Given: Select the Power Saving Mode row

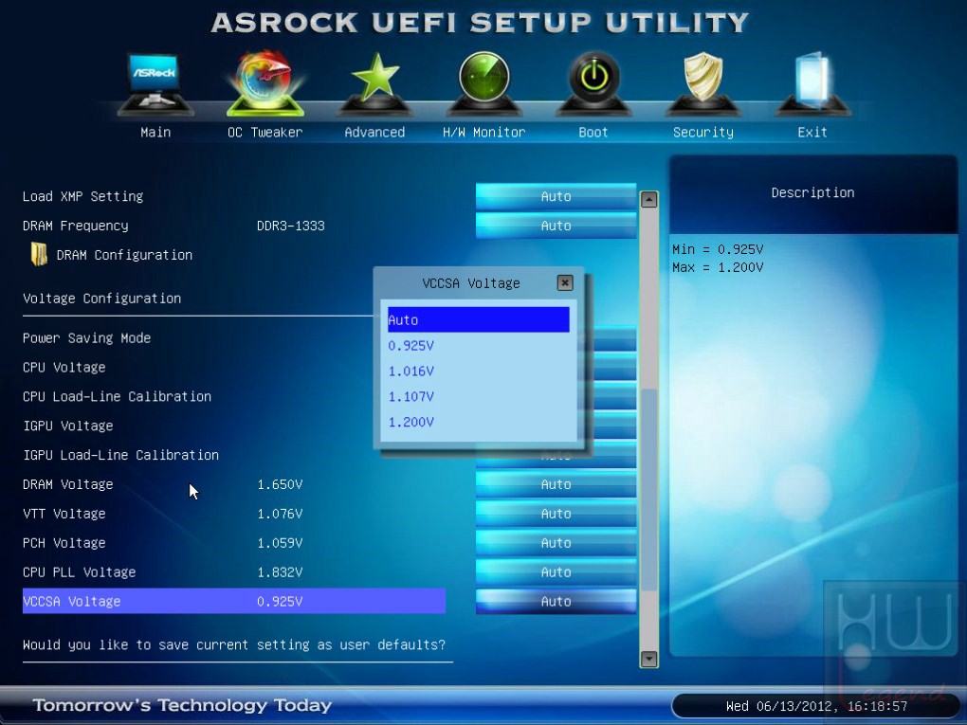Looking at the screenshot, I should pyautogui.click(x=86, y=337).
